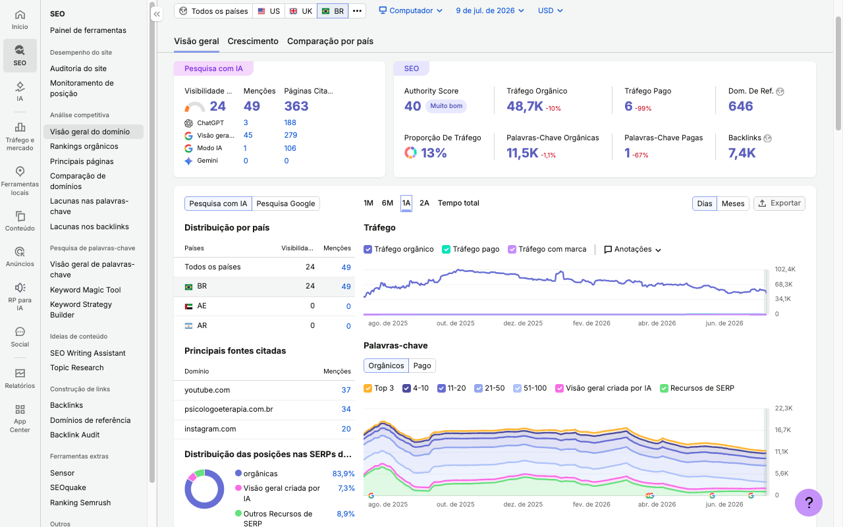Click the purple organic legend dot

tap(238, 474)
